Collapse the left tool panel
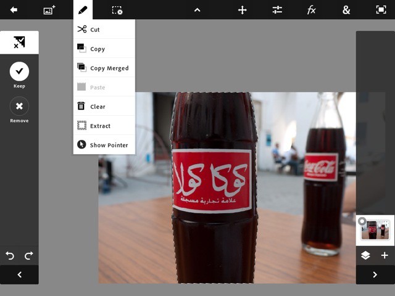This screenshot has height=296, width=395. [x=19, y=275]
